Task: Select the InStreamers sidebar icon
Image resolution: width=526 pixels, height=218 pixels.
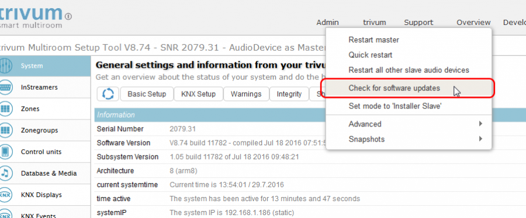Action: [6, 87]
